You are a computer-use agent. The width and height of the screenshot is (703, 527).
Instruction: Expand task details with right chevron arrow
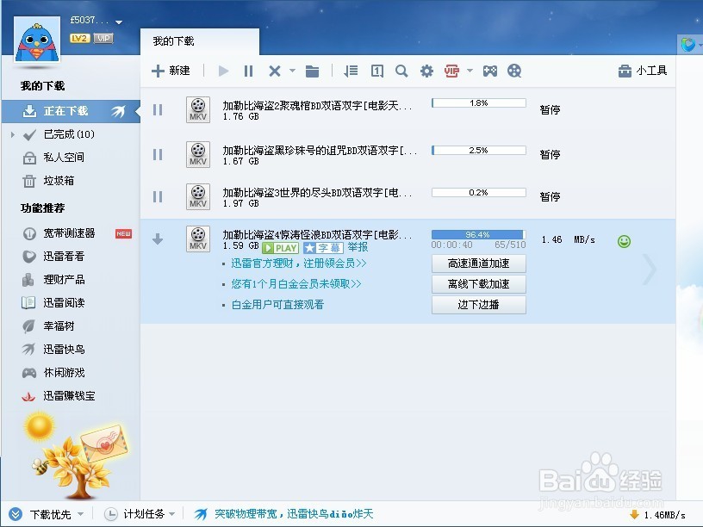pyautogui.click(x=650, y=270)
